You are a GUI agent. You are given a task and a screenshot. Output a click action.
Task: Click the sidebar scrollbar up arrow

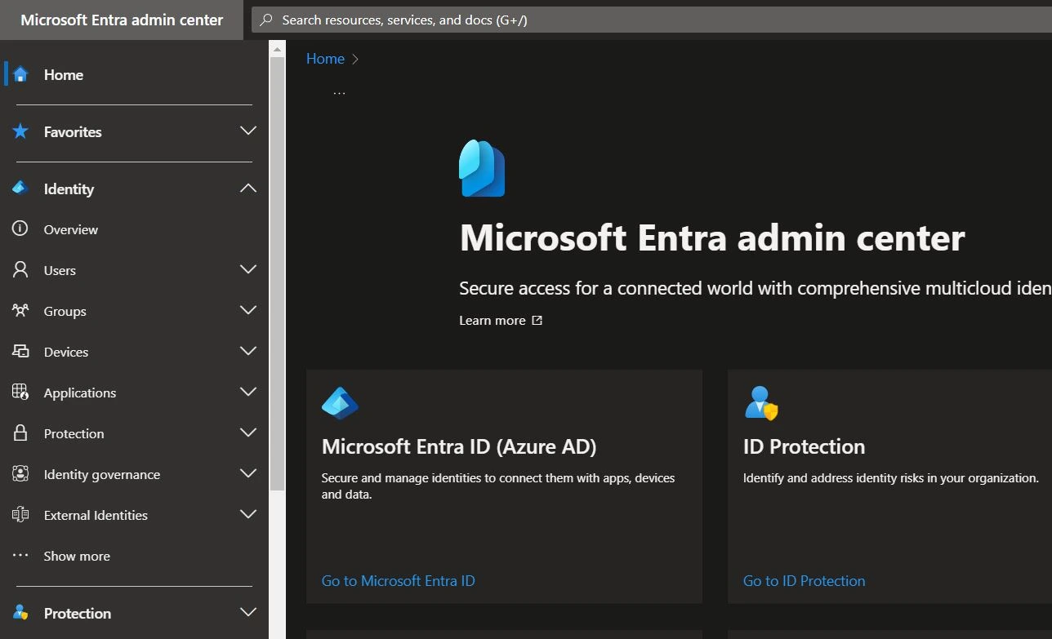click(x=277, y=49)
